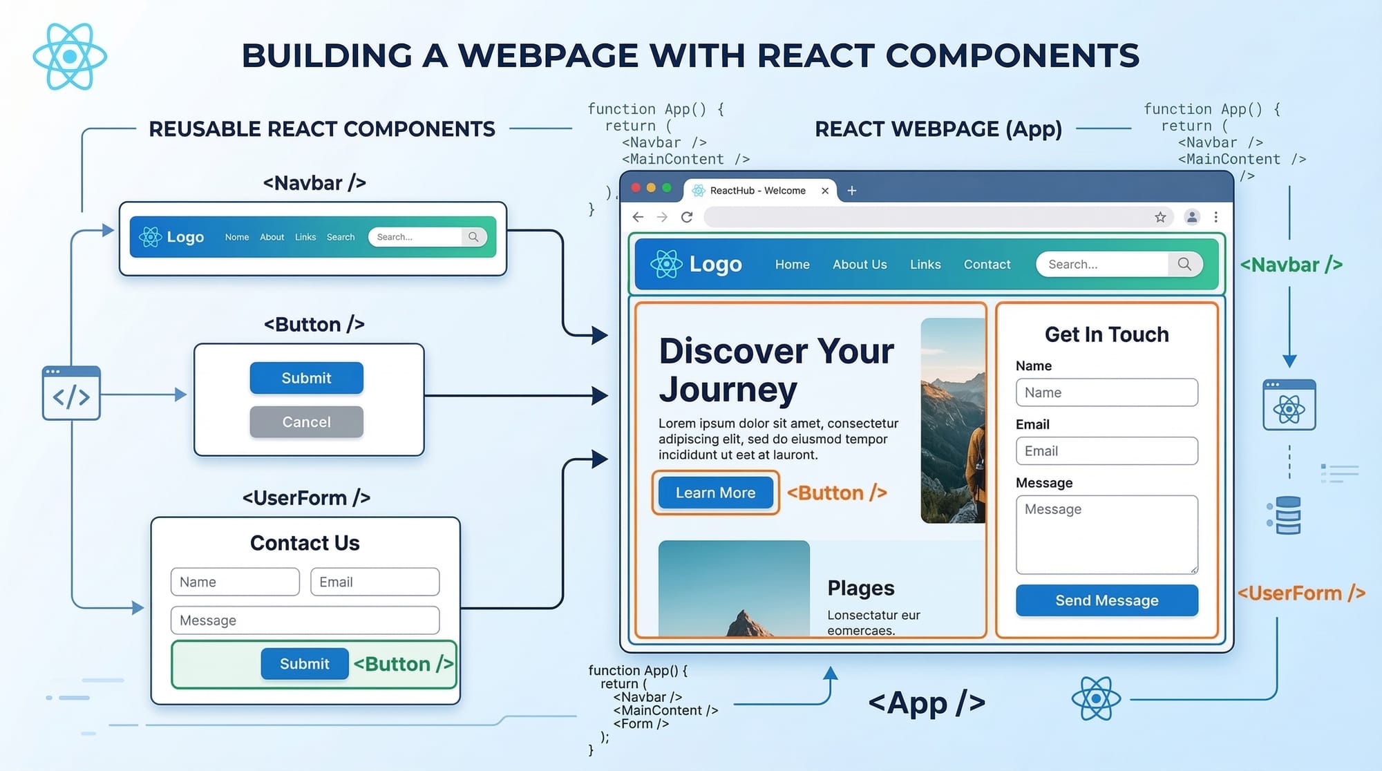
Task: Click the database icon on the right side
Action: tap(1289, 514)
